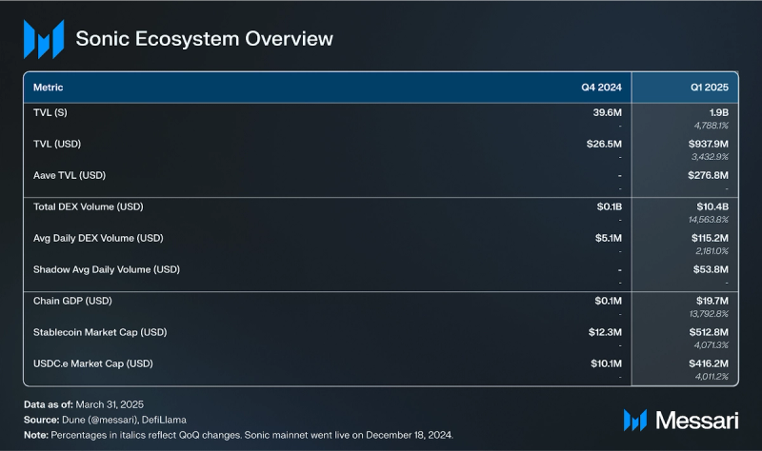The image size is (762, 451).
Task: Click the Stablecoin Market Cap (USD) label
Action: [x=100, y=332]
